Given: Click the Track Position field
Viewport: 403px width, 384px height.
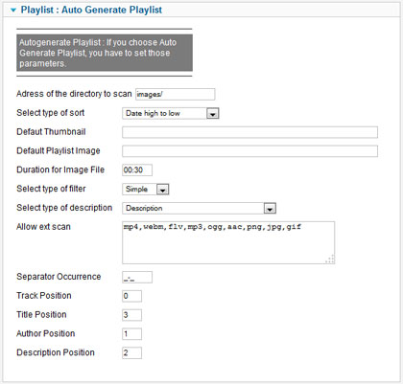Looking at the screenshot, I should pos(131,296).
